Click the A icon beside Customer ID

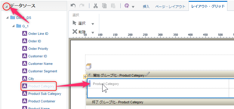(x=24, y=56)
